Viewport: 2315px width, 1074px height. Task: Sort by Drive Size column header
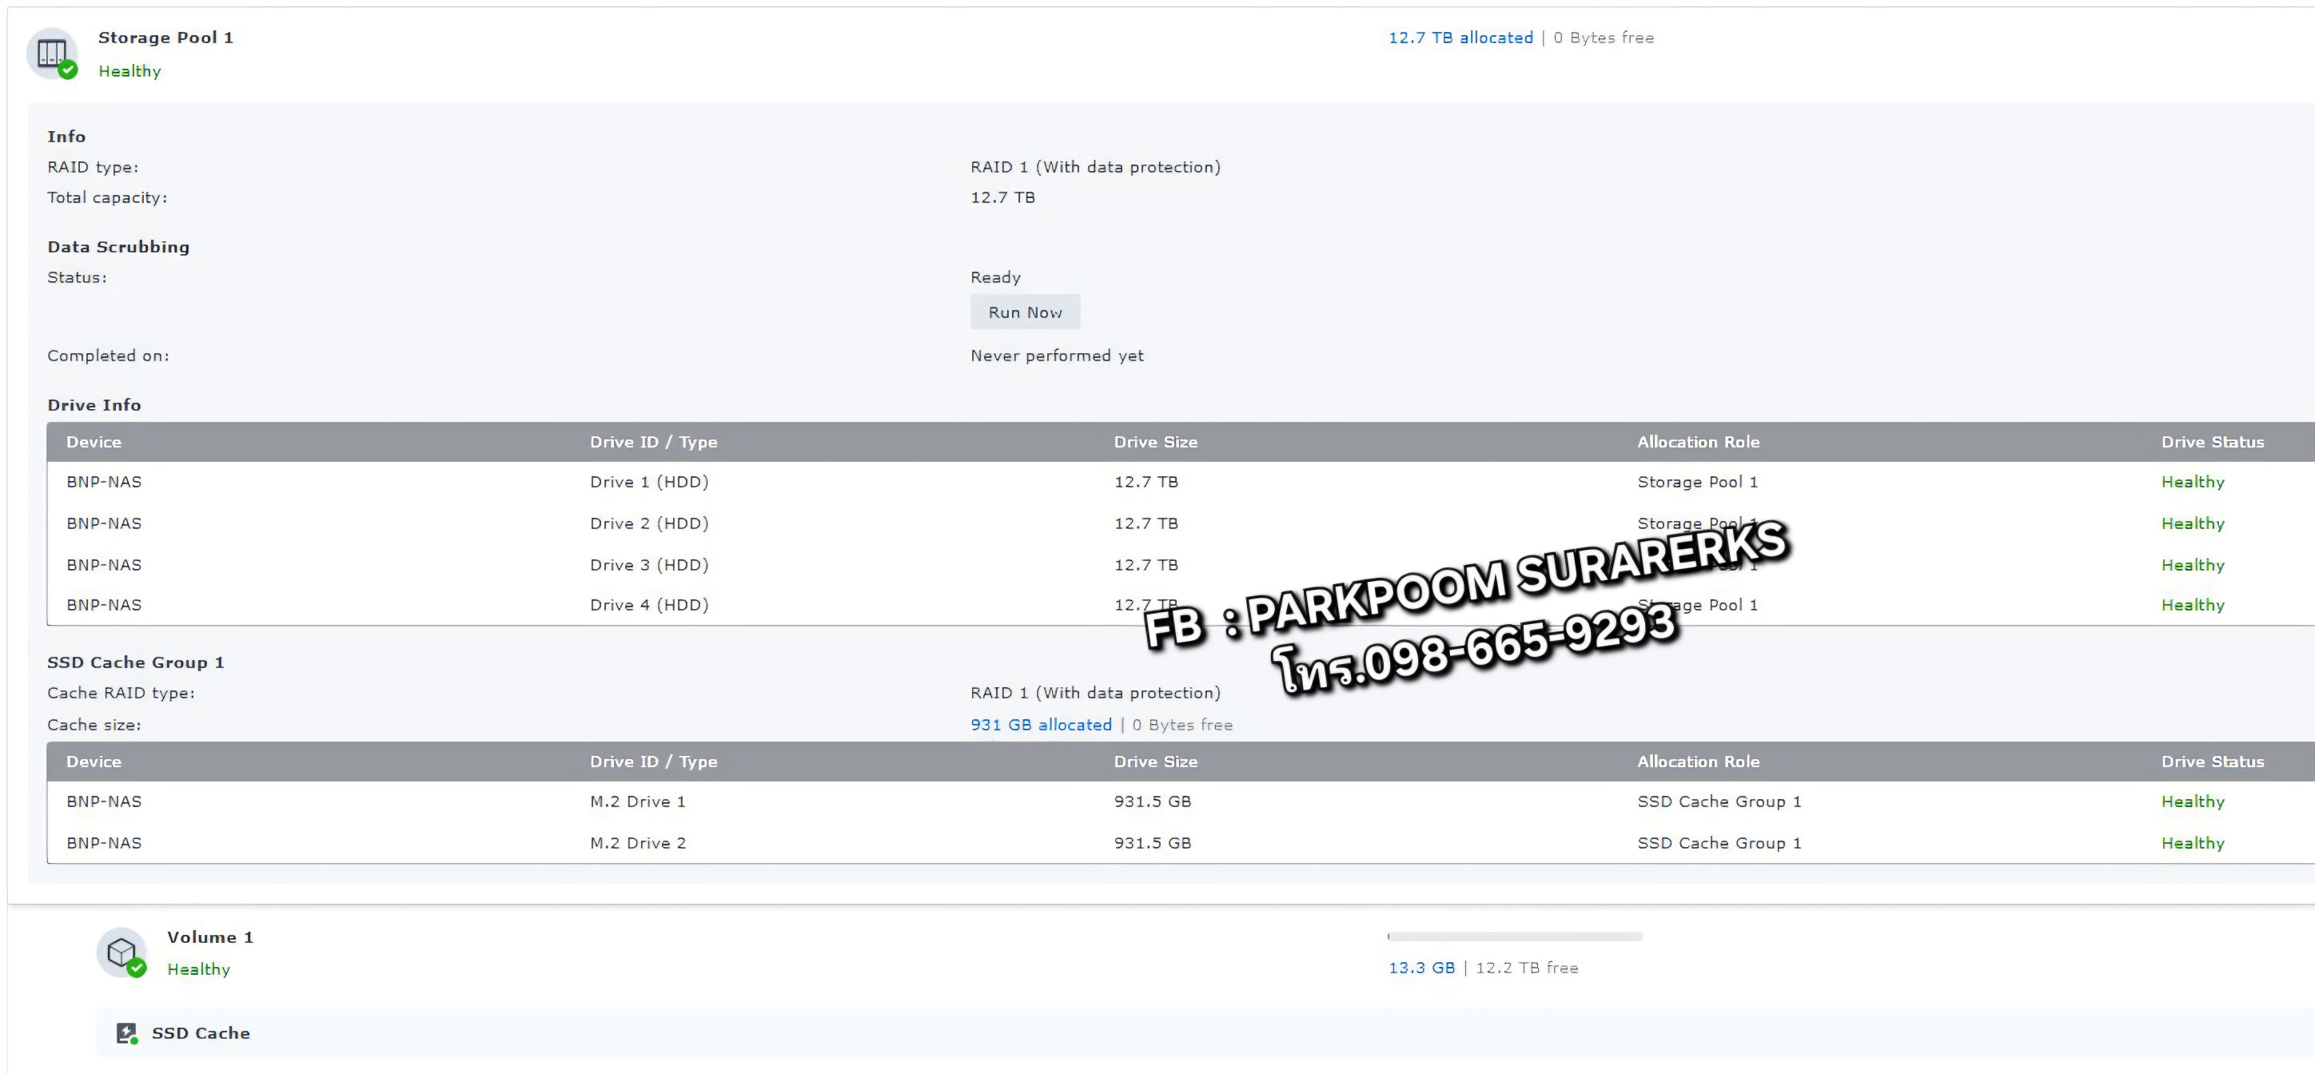tap(1155, 442)
